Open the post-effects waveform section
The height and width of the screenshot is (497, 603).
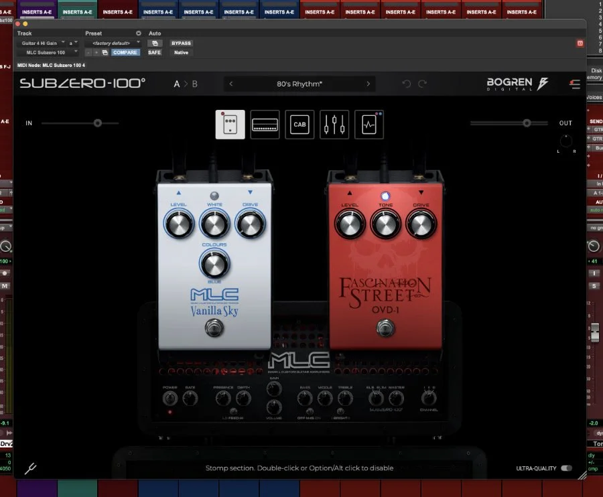point(368,125)
